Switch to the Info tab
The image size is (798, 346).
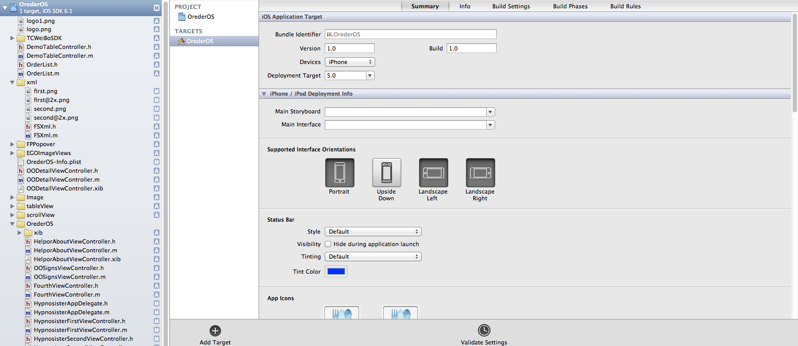pyautogui.click(x=464, y=6)
